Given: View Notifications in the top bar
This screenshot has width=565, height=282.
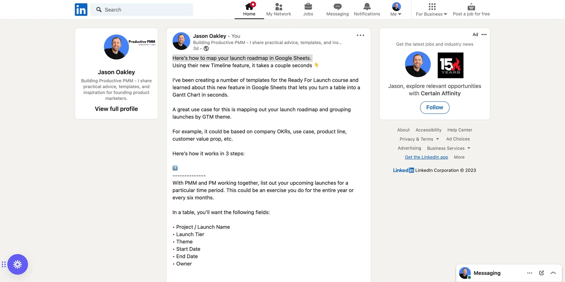Looking at the screenshot, I should 367,9.
